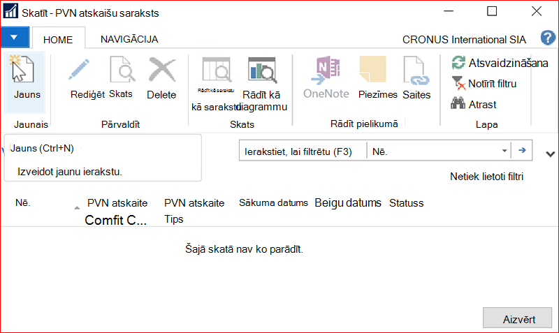Click the filter go arrow button
This screenshot has width=559, height=333.
522,150
